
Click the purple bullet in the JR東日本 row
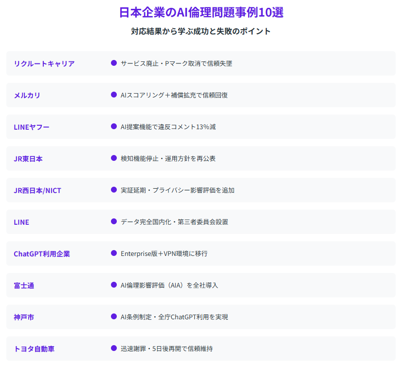114,158
